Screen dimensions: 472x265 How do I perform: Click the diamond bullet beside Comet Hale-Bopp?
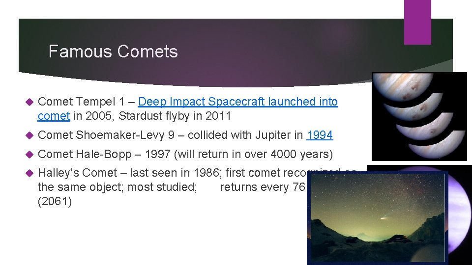(29, 155)
